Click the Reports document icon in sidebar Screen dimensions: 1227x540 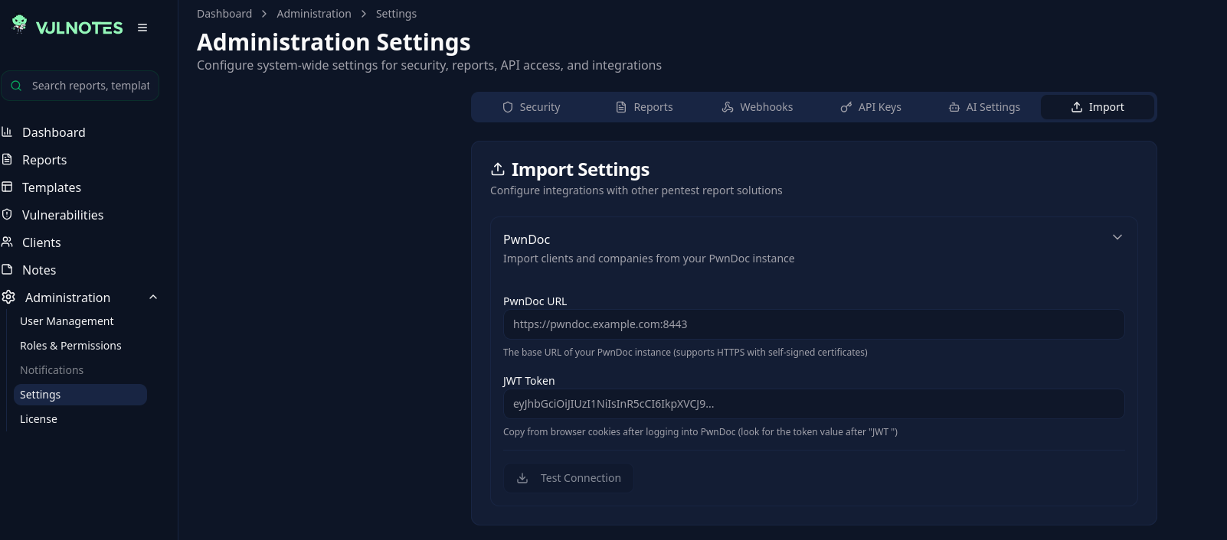[x=7, y=159]
